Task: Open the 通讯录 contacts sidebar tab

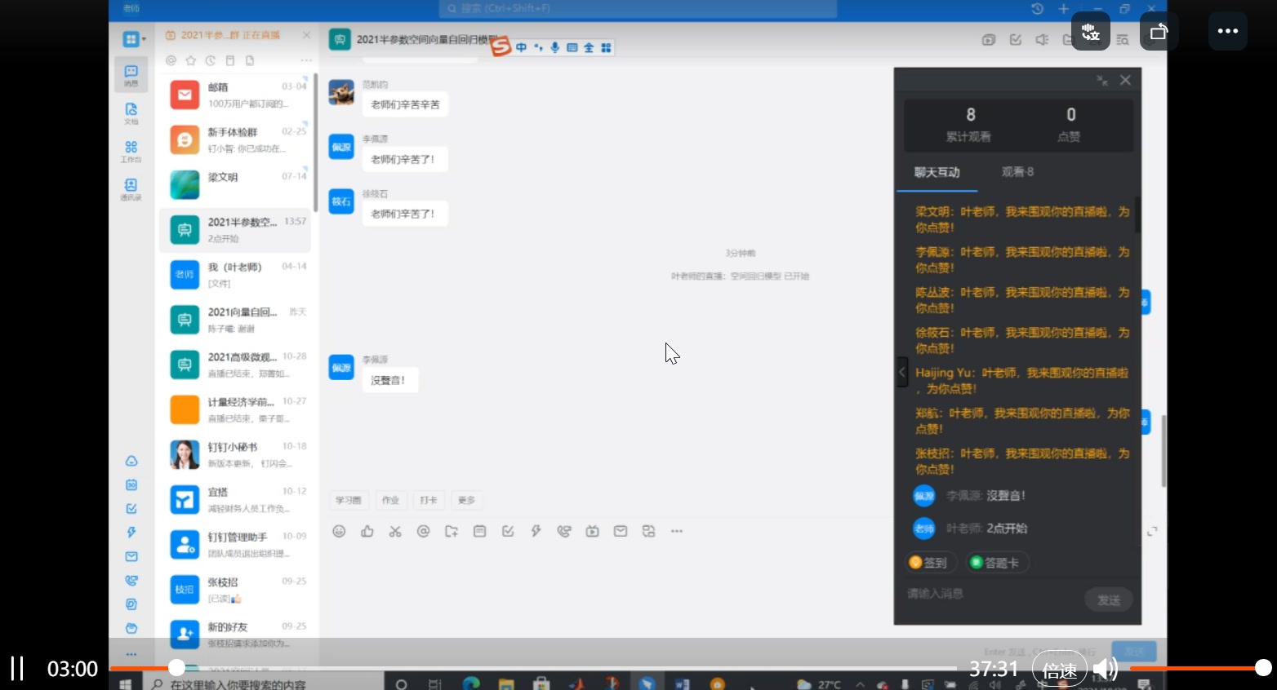Action: (x=131, y=189)
